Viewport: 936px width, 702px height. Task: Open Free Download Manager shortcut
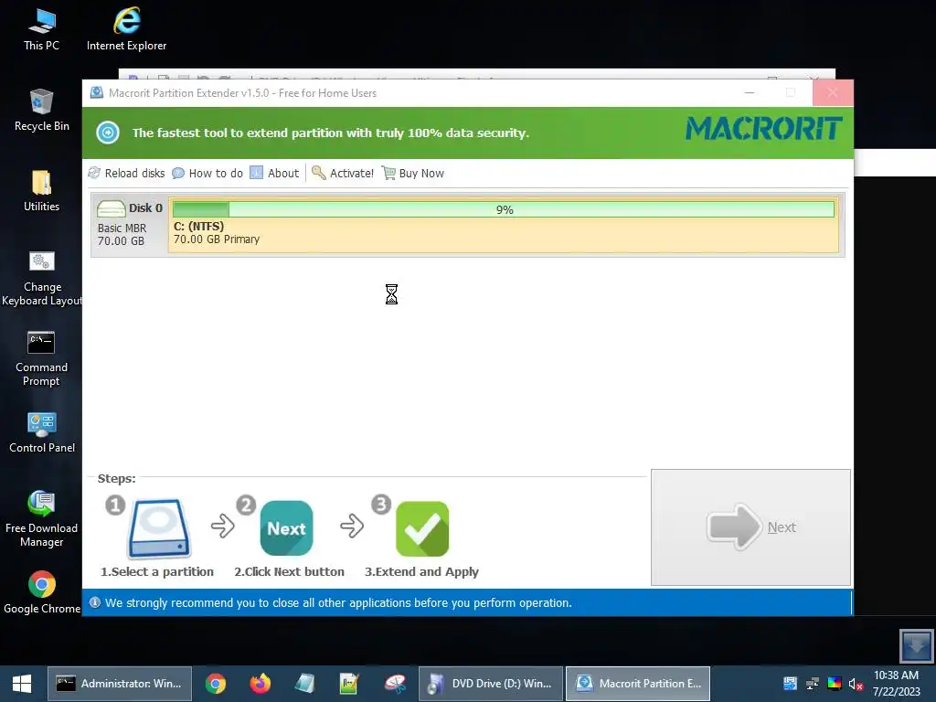tap(42, 519)
